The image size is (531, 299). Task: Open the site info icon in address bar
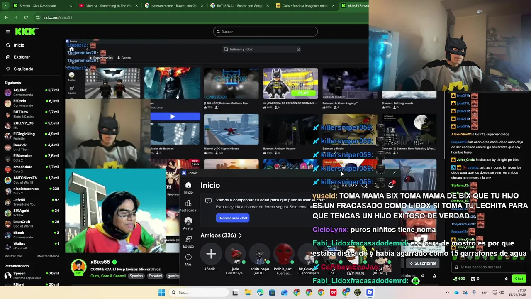click(x=38, y=17)
